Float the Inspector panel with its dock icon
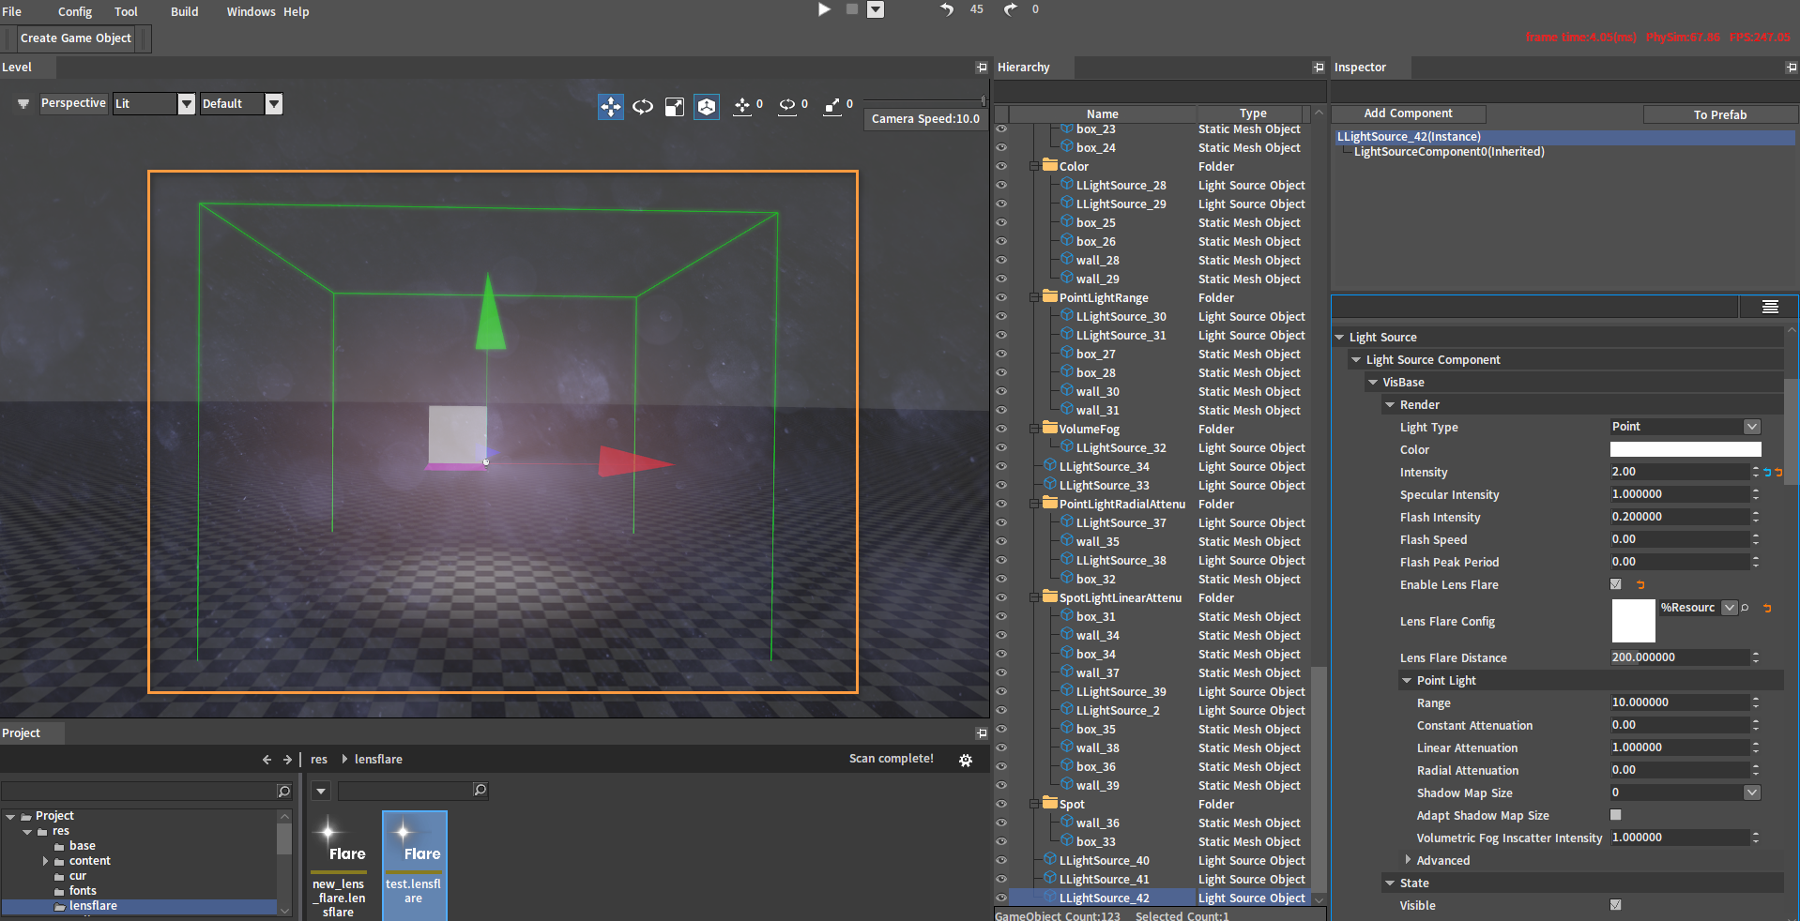The width and height of the screenshot is (1800, 921). point(1792,68)
